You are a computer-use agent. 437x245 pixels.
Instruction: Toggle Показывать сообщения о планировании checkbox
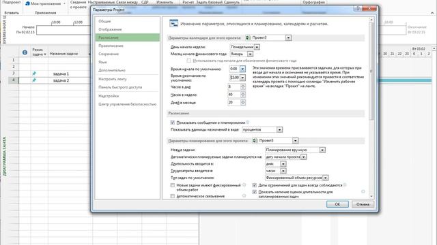(173, 122)
